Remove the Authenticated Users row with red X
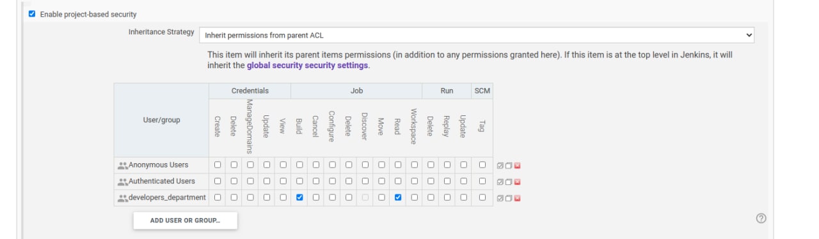 [517, 182]
